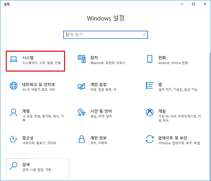Click the magnifier icon in search box
Image resolution: width=211 pixels, height=181 pixels.
(x=144, y=35)
